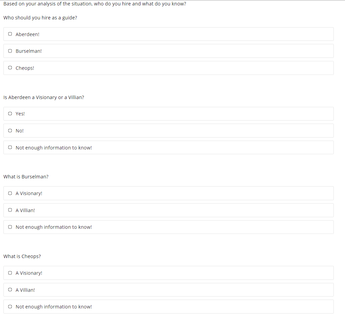The width and height of the screenshot is (345, 319).
Task: Select Burselman as your guide
Action: [10, 51]
